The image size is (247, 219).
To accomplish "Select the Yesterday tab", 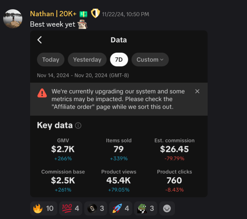I will (87, 60).
